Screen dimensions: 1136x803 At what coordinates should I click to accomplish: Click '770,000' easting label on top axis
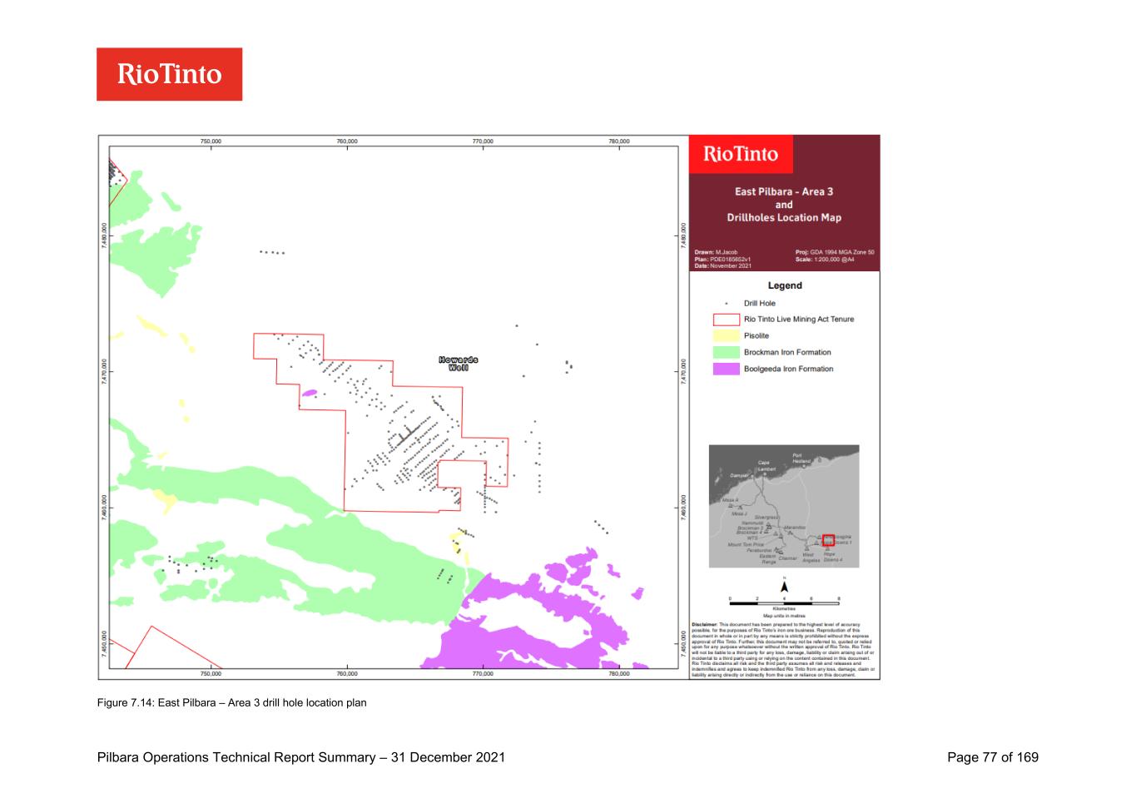click(483, 141)
